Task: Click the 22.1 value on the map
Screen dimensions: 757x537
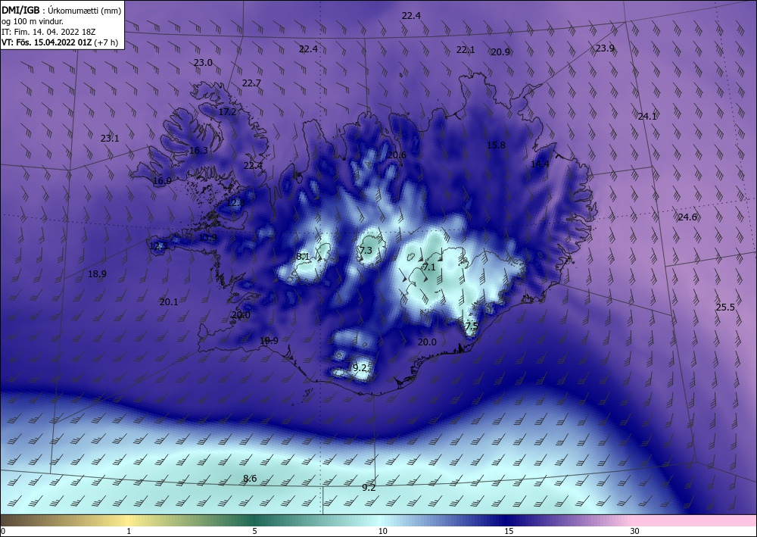Action: coord(466,50)
